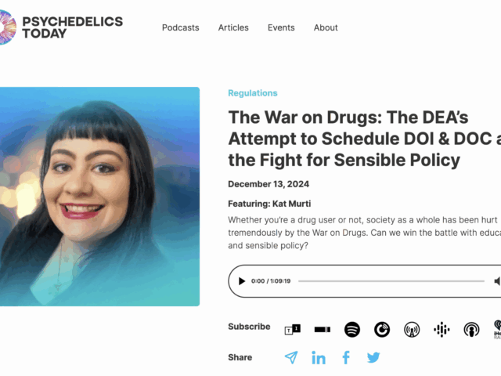Seek within the audio progress bar
This screenshot has width=501, height=376.
pyautogui.click(x=391, y=281)
